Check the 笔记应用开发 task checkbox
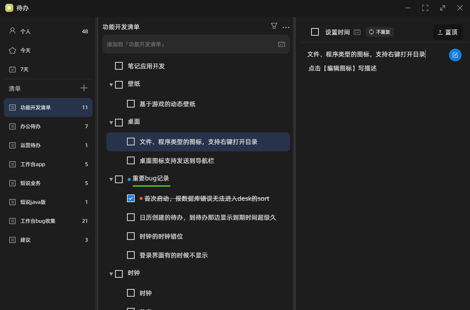The height and width of the screenshot is (310, 470). (x=119, y=66)
